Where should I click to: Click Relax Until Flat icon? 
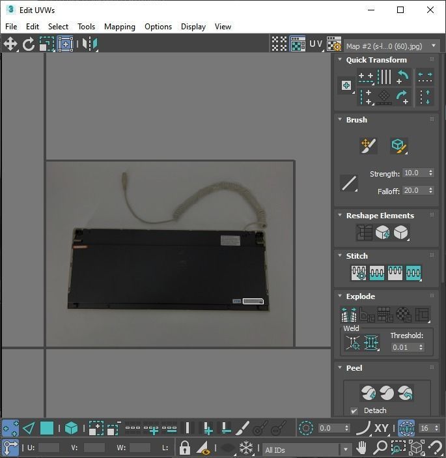pos(382,233)
